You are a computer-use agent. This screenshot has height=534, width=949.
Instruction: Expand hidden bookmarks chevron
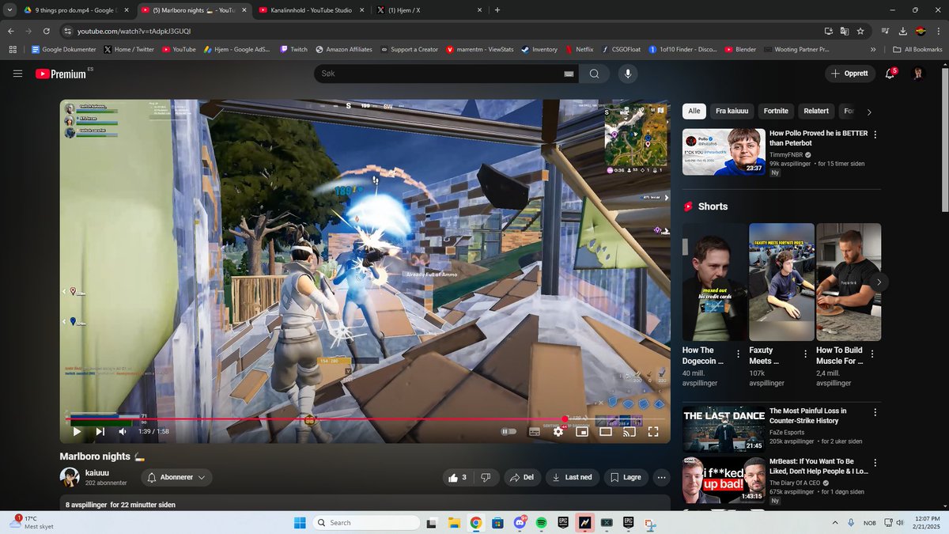(873, 49)
